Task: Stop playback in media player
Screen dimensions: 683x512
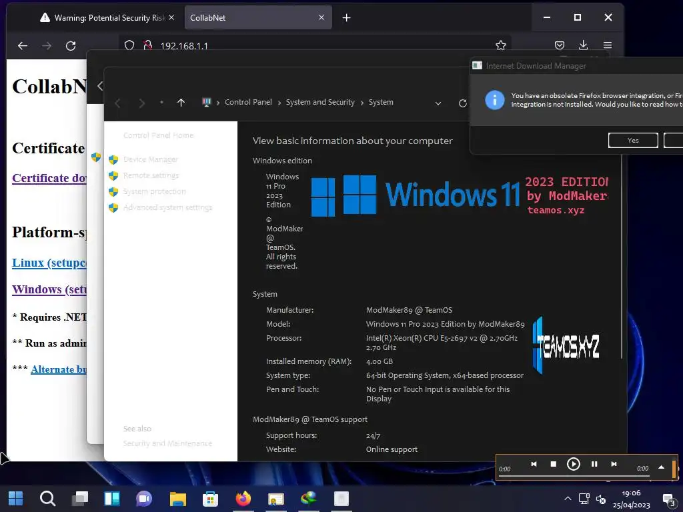Action: pos(554,464)
